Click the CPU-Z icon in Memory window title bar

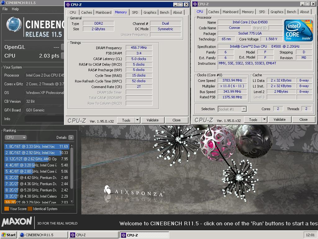(x=68, y=4)
